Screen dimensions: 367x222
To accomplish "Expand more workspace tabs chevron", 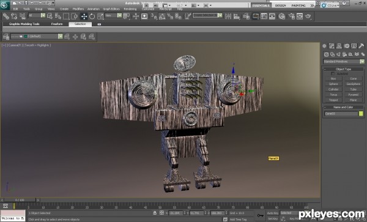I will (312, 6).
